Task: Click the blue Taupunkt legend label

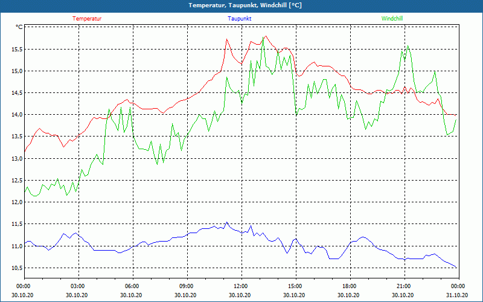Action: click(239, 19)
